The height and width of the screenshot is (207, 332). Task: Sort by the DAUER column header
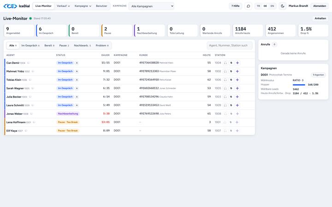coord(105,55)
